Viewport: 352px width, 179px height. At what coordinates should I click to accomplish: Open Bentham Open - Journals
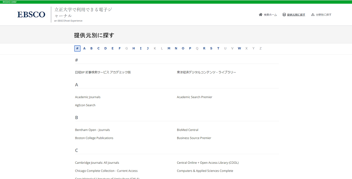92,130
